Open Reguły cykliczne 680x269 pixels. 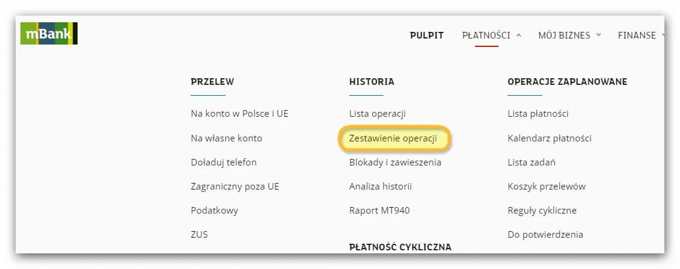tap(542, 211)
